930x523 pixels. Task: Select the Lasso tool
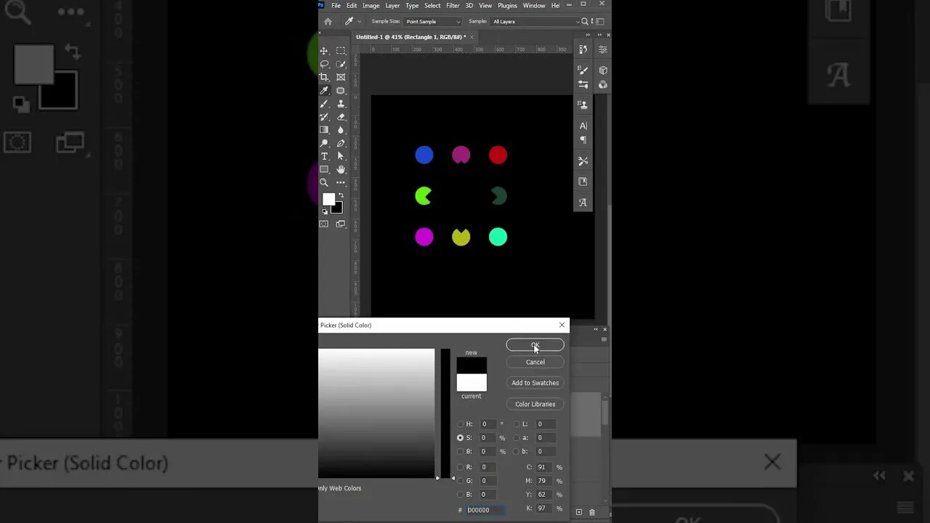click(324, 64)
